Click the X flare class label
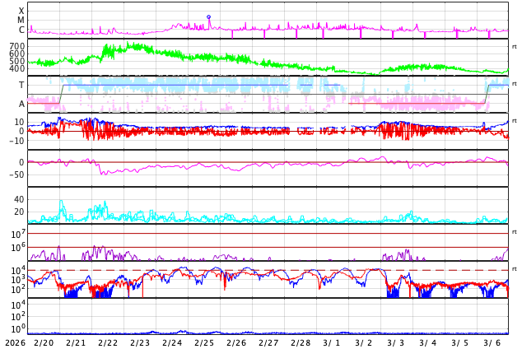 pyautogui.click(x=21, y=11)
